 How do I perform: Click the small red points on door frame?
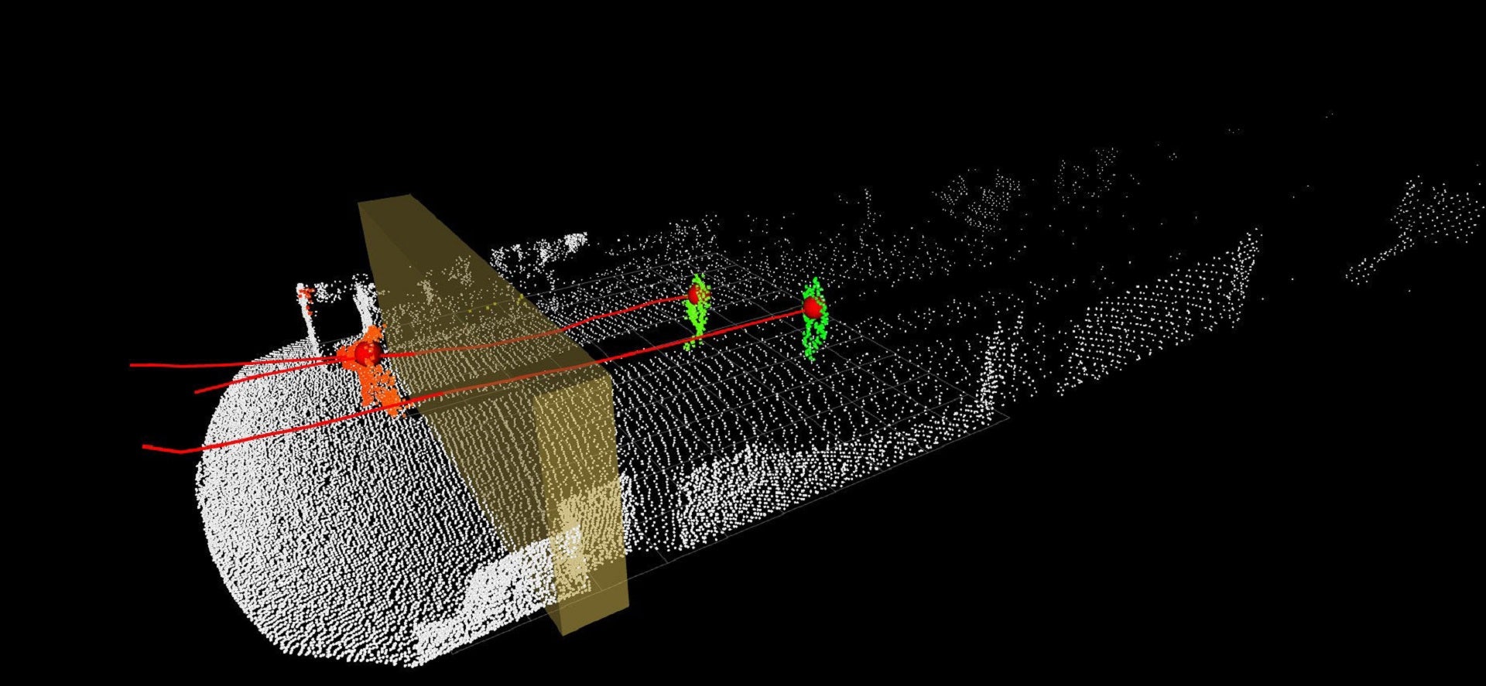(306, 295)
